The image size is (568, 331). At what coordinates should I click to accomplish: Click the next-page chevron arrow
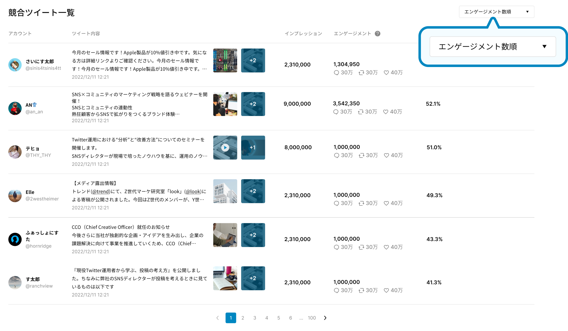pos(325,318)
